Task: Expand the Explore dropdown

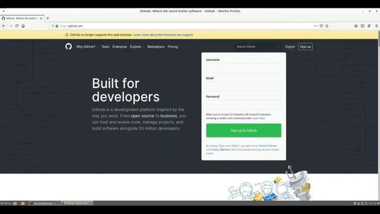Action: (x=137, y=46)
